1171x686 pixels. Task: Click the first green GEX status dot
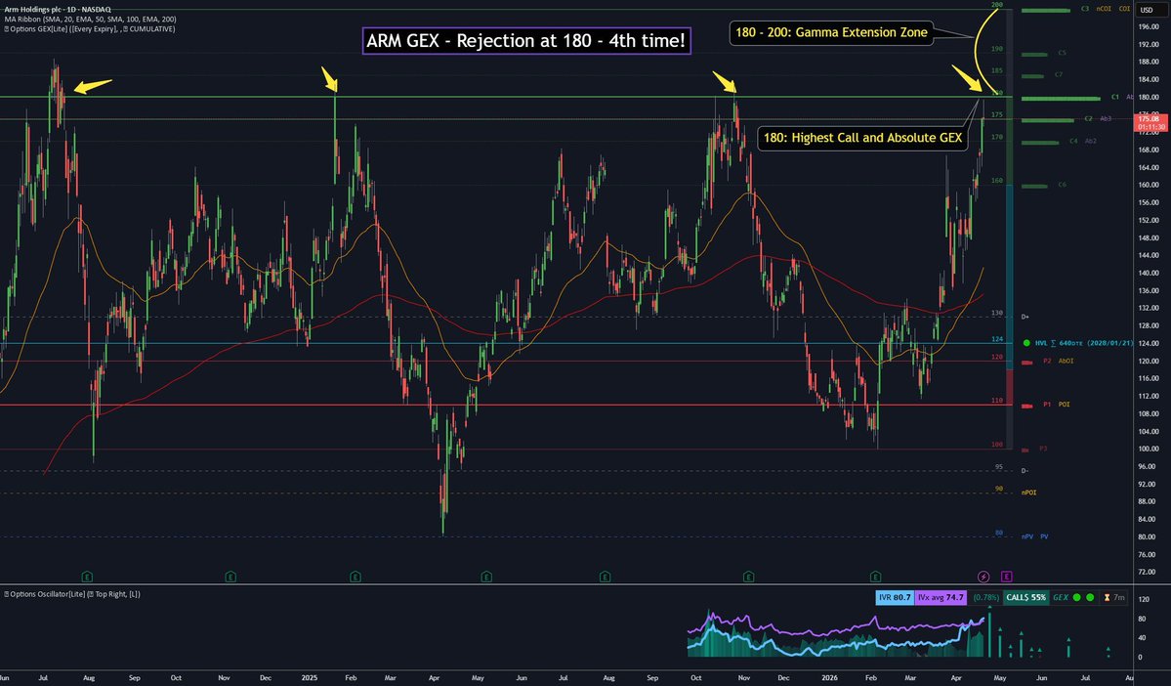[1077, 597]
